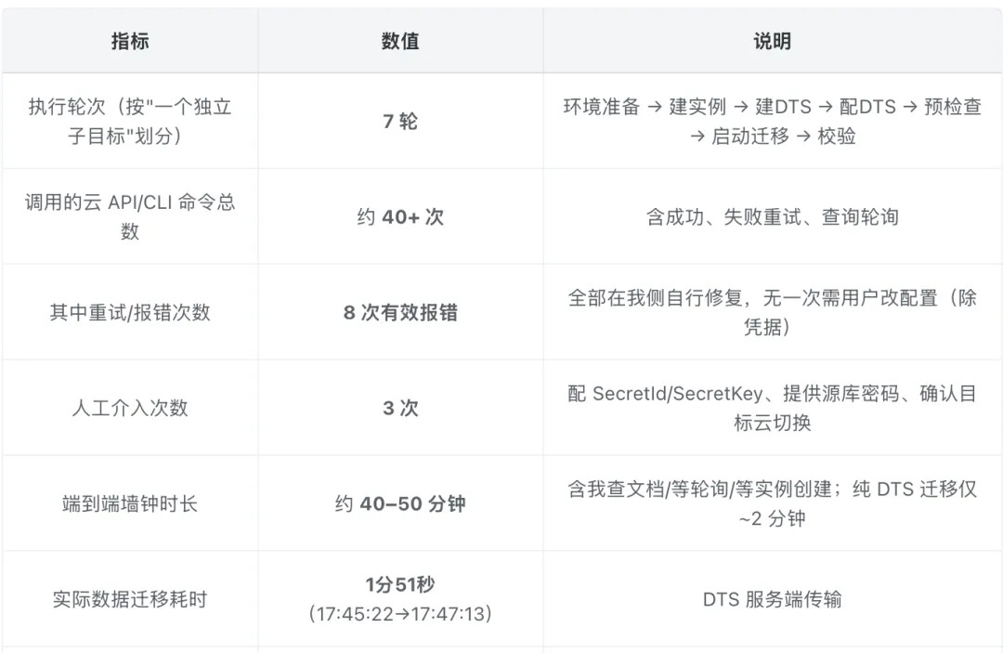Click the 说明 column header
Screen dimensions: 1003x653
(772, 41)
